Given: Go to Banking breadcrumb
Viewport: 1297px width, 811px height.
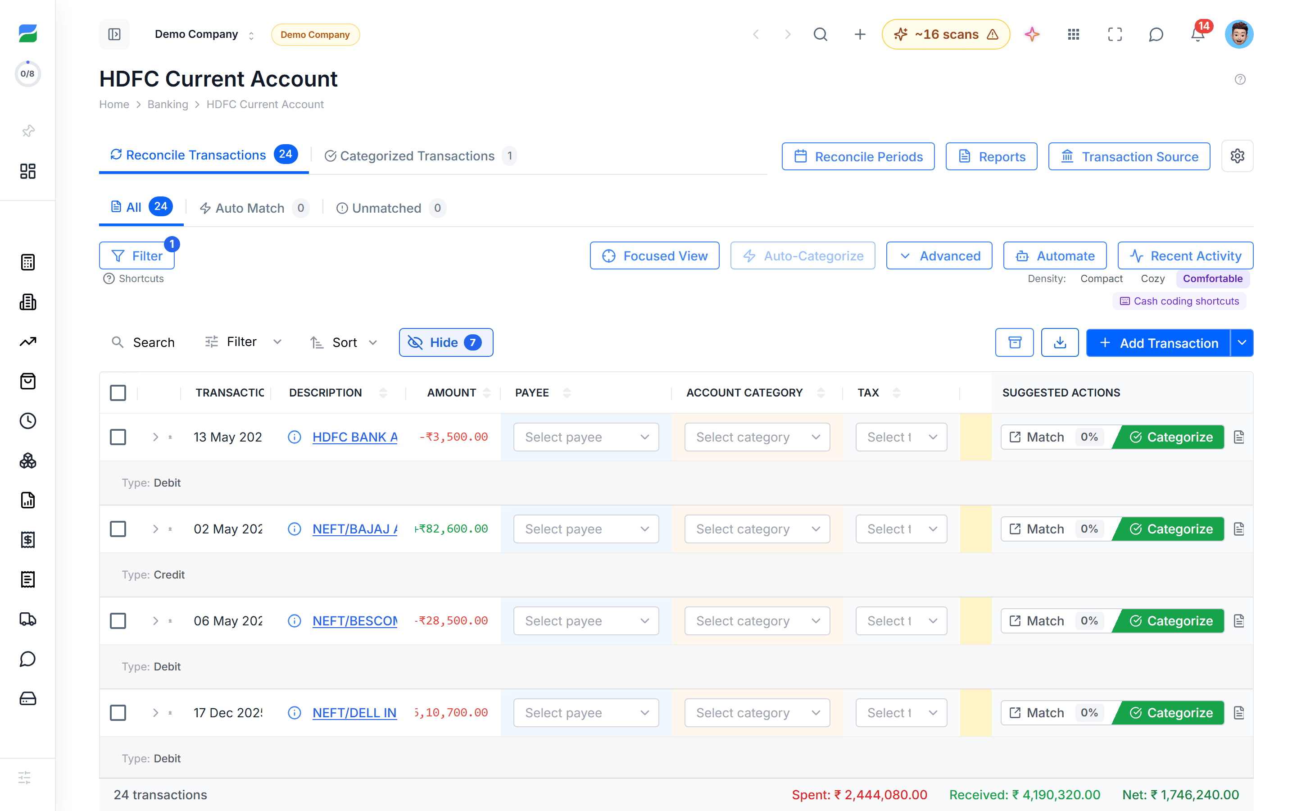Looking at the screenshot, I should pyautogui.click(x=168, y=104).
